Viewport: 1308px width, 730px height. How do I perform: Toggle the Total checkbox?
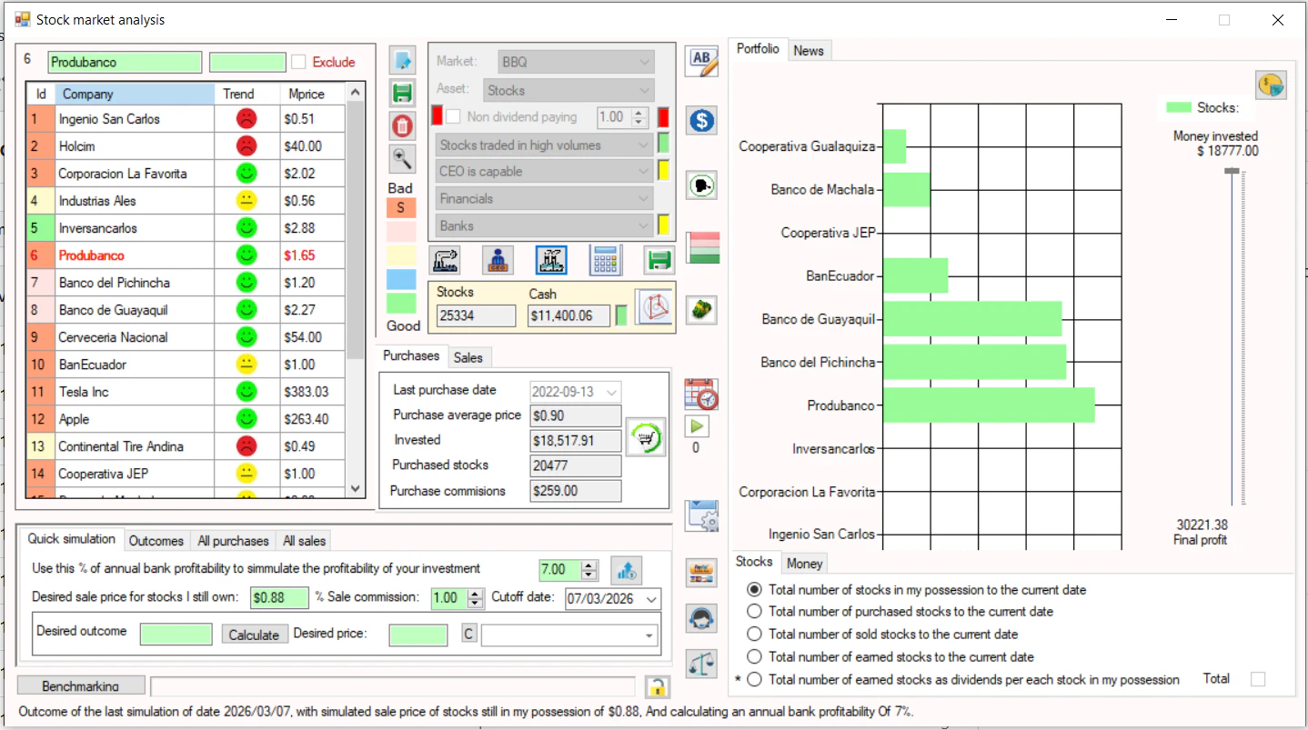pos(1258,679)
